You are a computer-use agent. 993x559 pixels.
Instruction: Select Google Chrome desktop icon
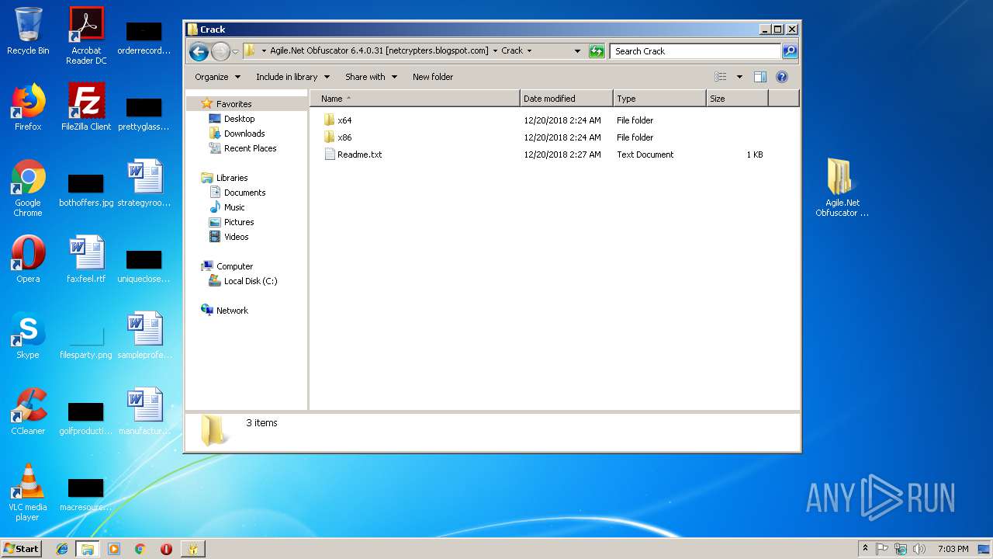pos(28,188)
